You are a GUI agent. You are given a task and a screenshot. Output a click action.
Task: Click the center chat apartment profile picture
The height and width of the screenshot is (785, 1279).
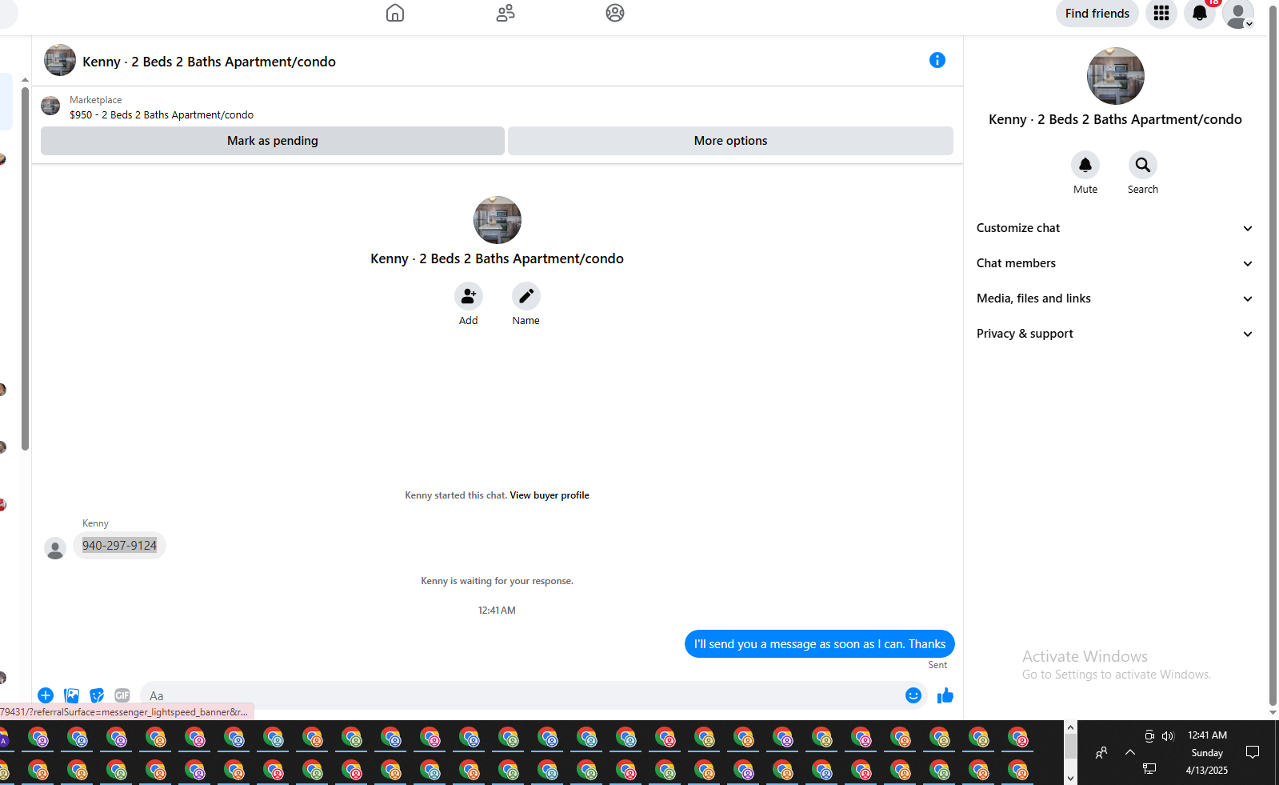[x=498, y=220]
